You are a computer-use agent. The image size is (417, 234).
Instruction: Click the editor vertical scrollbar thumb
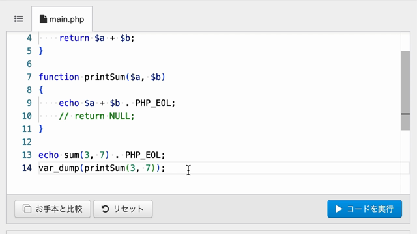pyautogui.click(x=405, y=90)
